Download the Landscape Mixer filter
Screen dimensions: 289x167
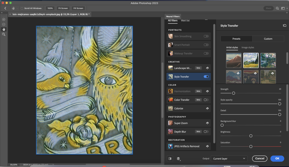[207, 68]
